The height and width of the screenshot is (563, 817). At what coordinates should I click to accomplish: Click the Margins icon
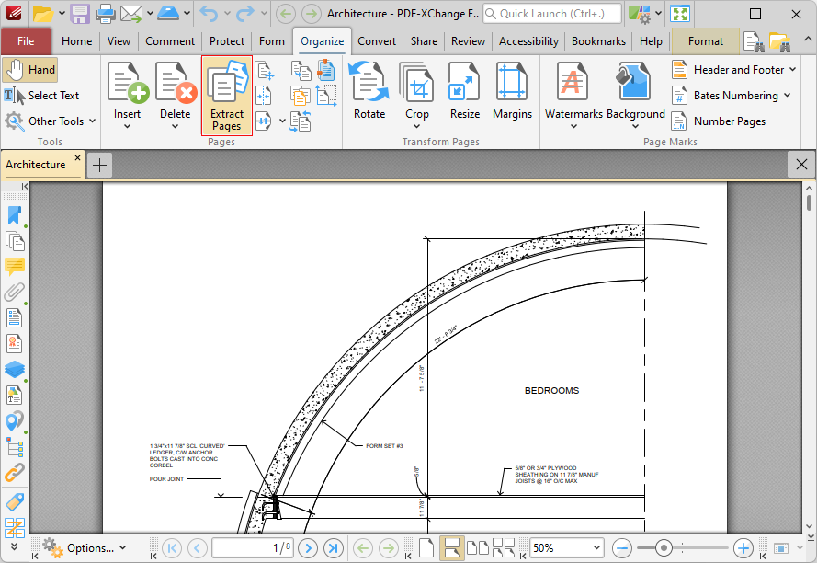coord(512,82)
